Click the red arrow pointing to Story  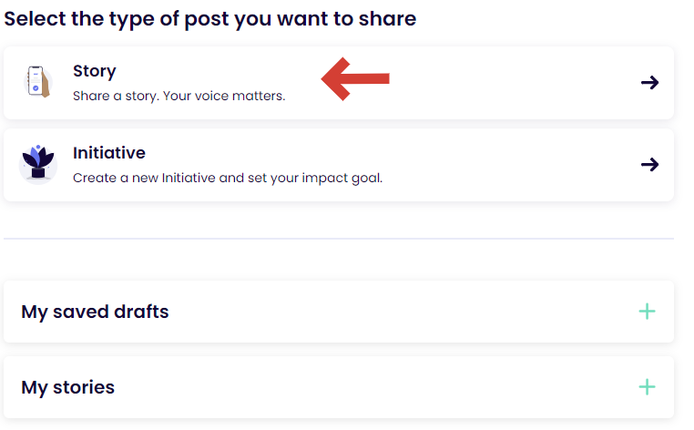coord(356,78)
